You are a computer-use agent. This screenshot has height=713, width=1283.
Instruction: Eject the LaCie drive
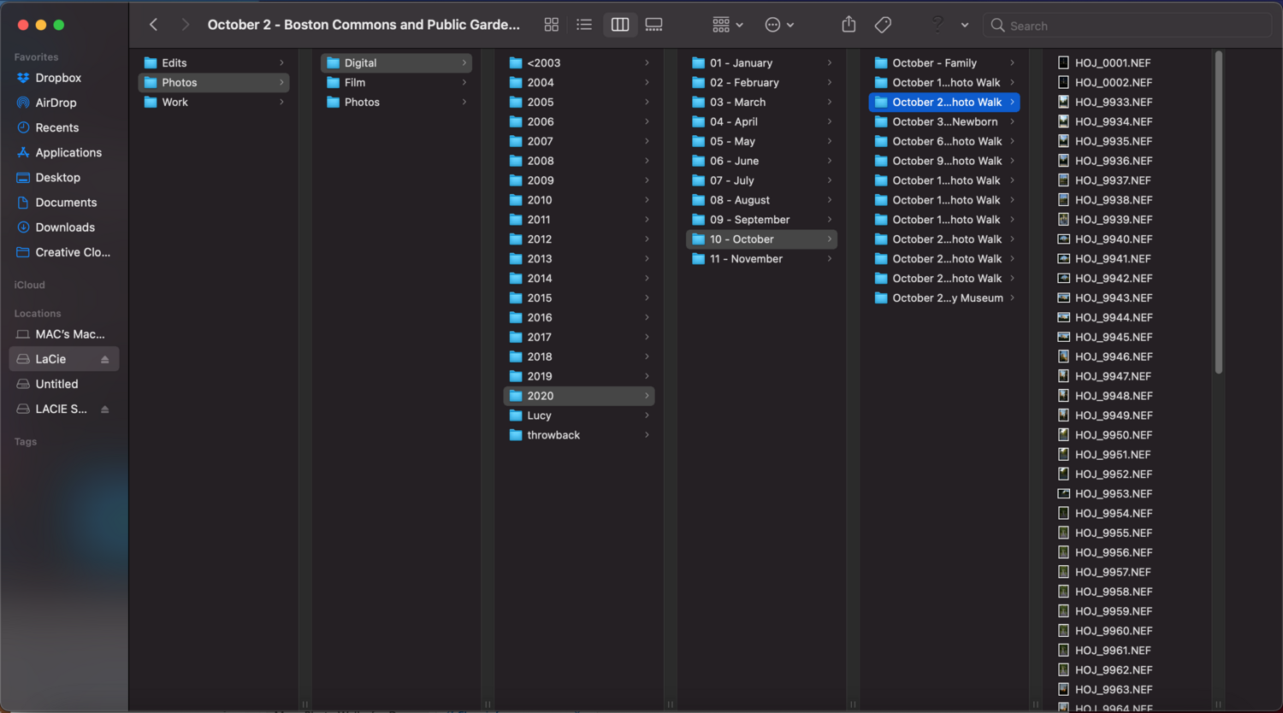[x=105, y=358]
